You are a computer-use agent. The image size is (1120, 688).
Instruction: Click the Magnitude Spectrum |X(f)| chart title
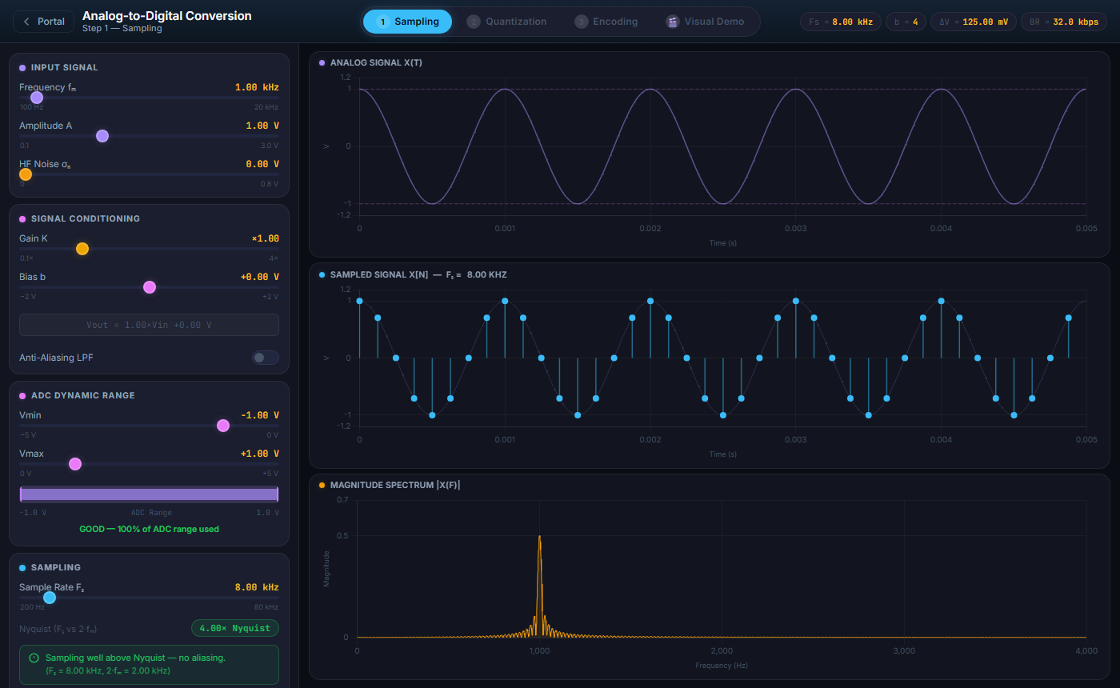395,485
